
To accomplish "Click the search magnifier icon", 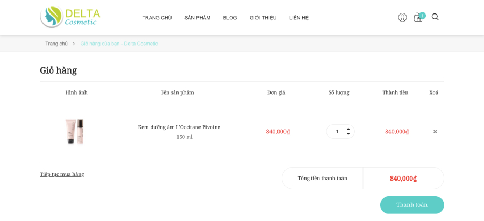I will click(435, 17).
